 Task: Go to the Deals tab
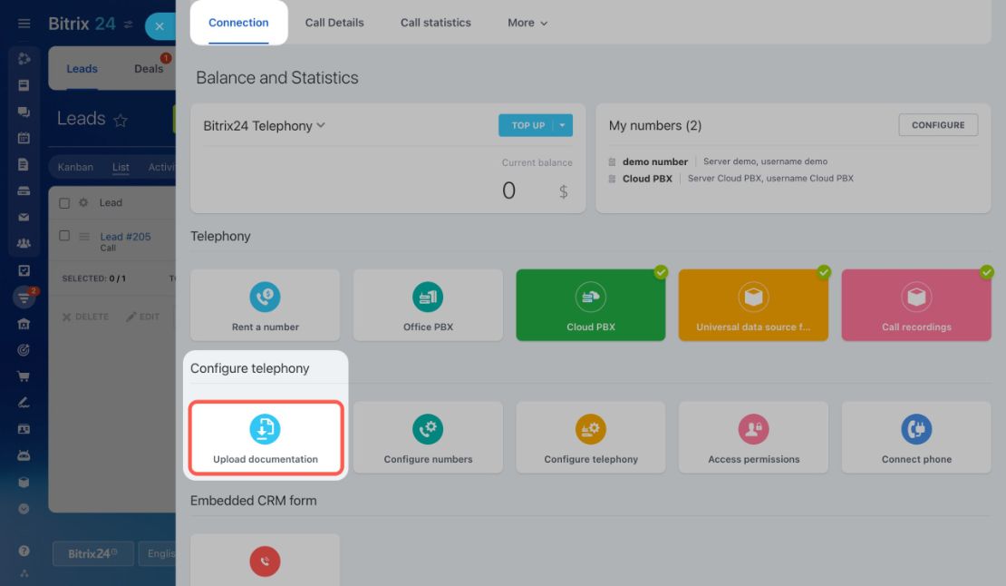pos(149,69)
